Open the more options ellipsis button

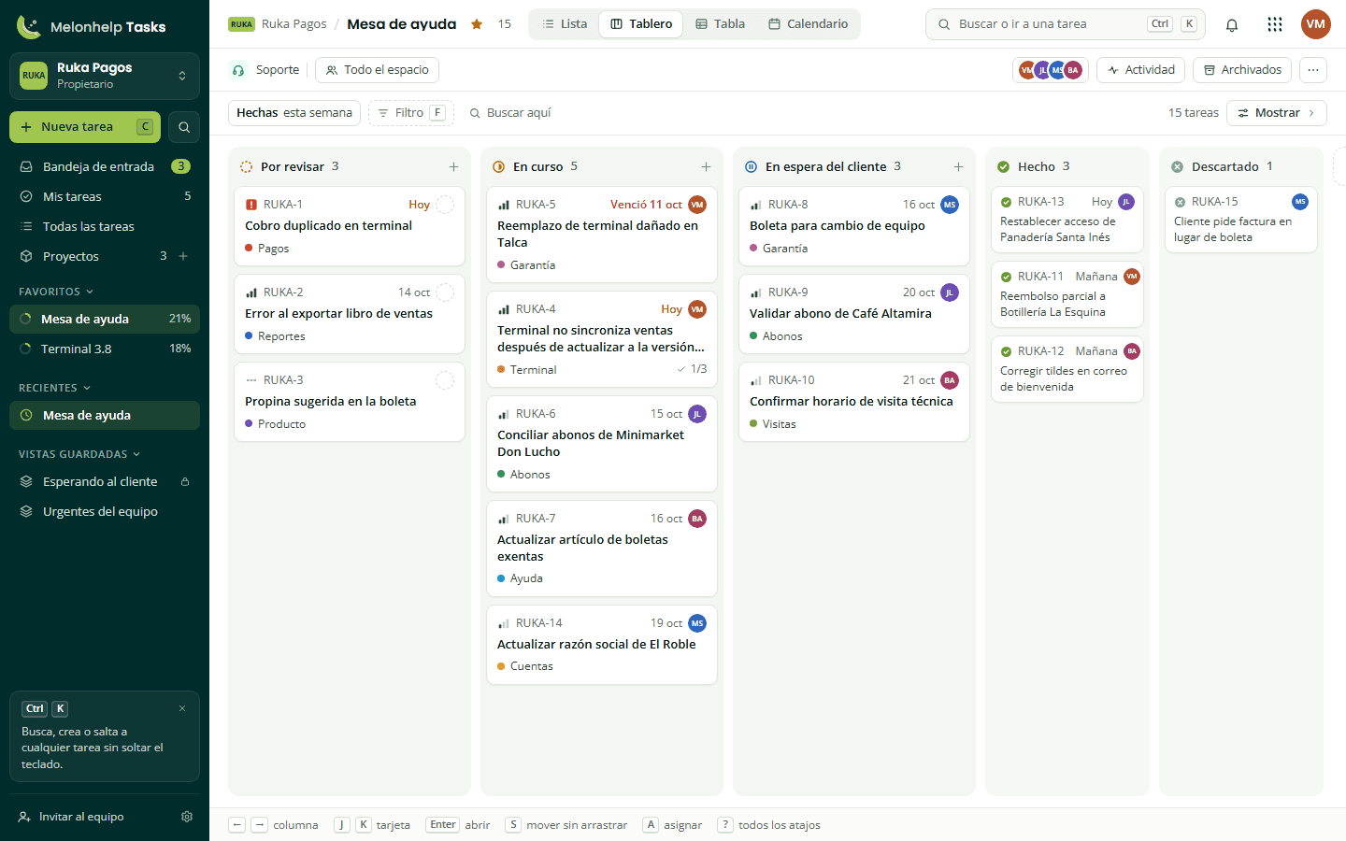pos(1313,70)
